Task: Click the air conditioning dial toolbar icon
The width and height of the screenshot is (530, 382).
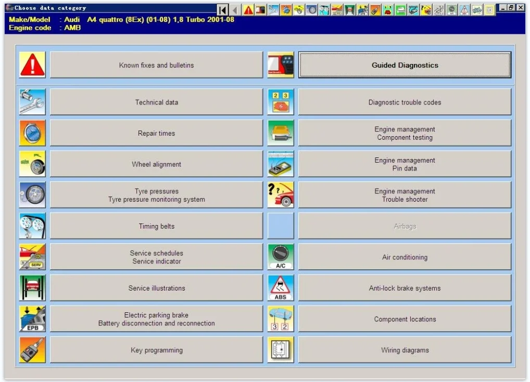Action: coord(451,10)
